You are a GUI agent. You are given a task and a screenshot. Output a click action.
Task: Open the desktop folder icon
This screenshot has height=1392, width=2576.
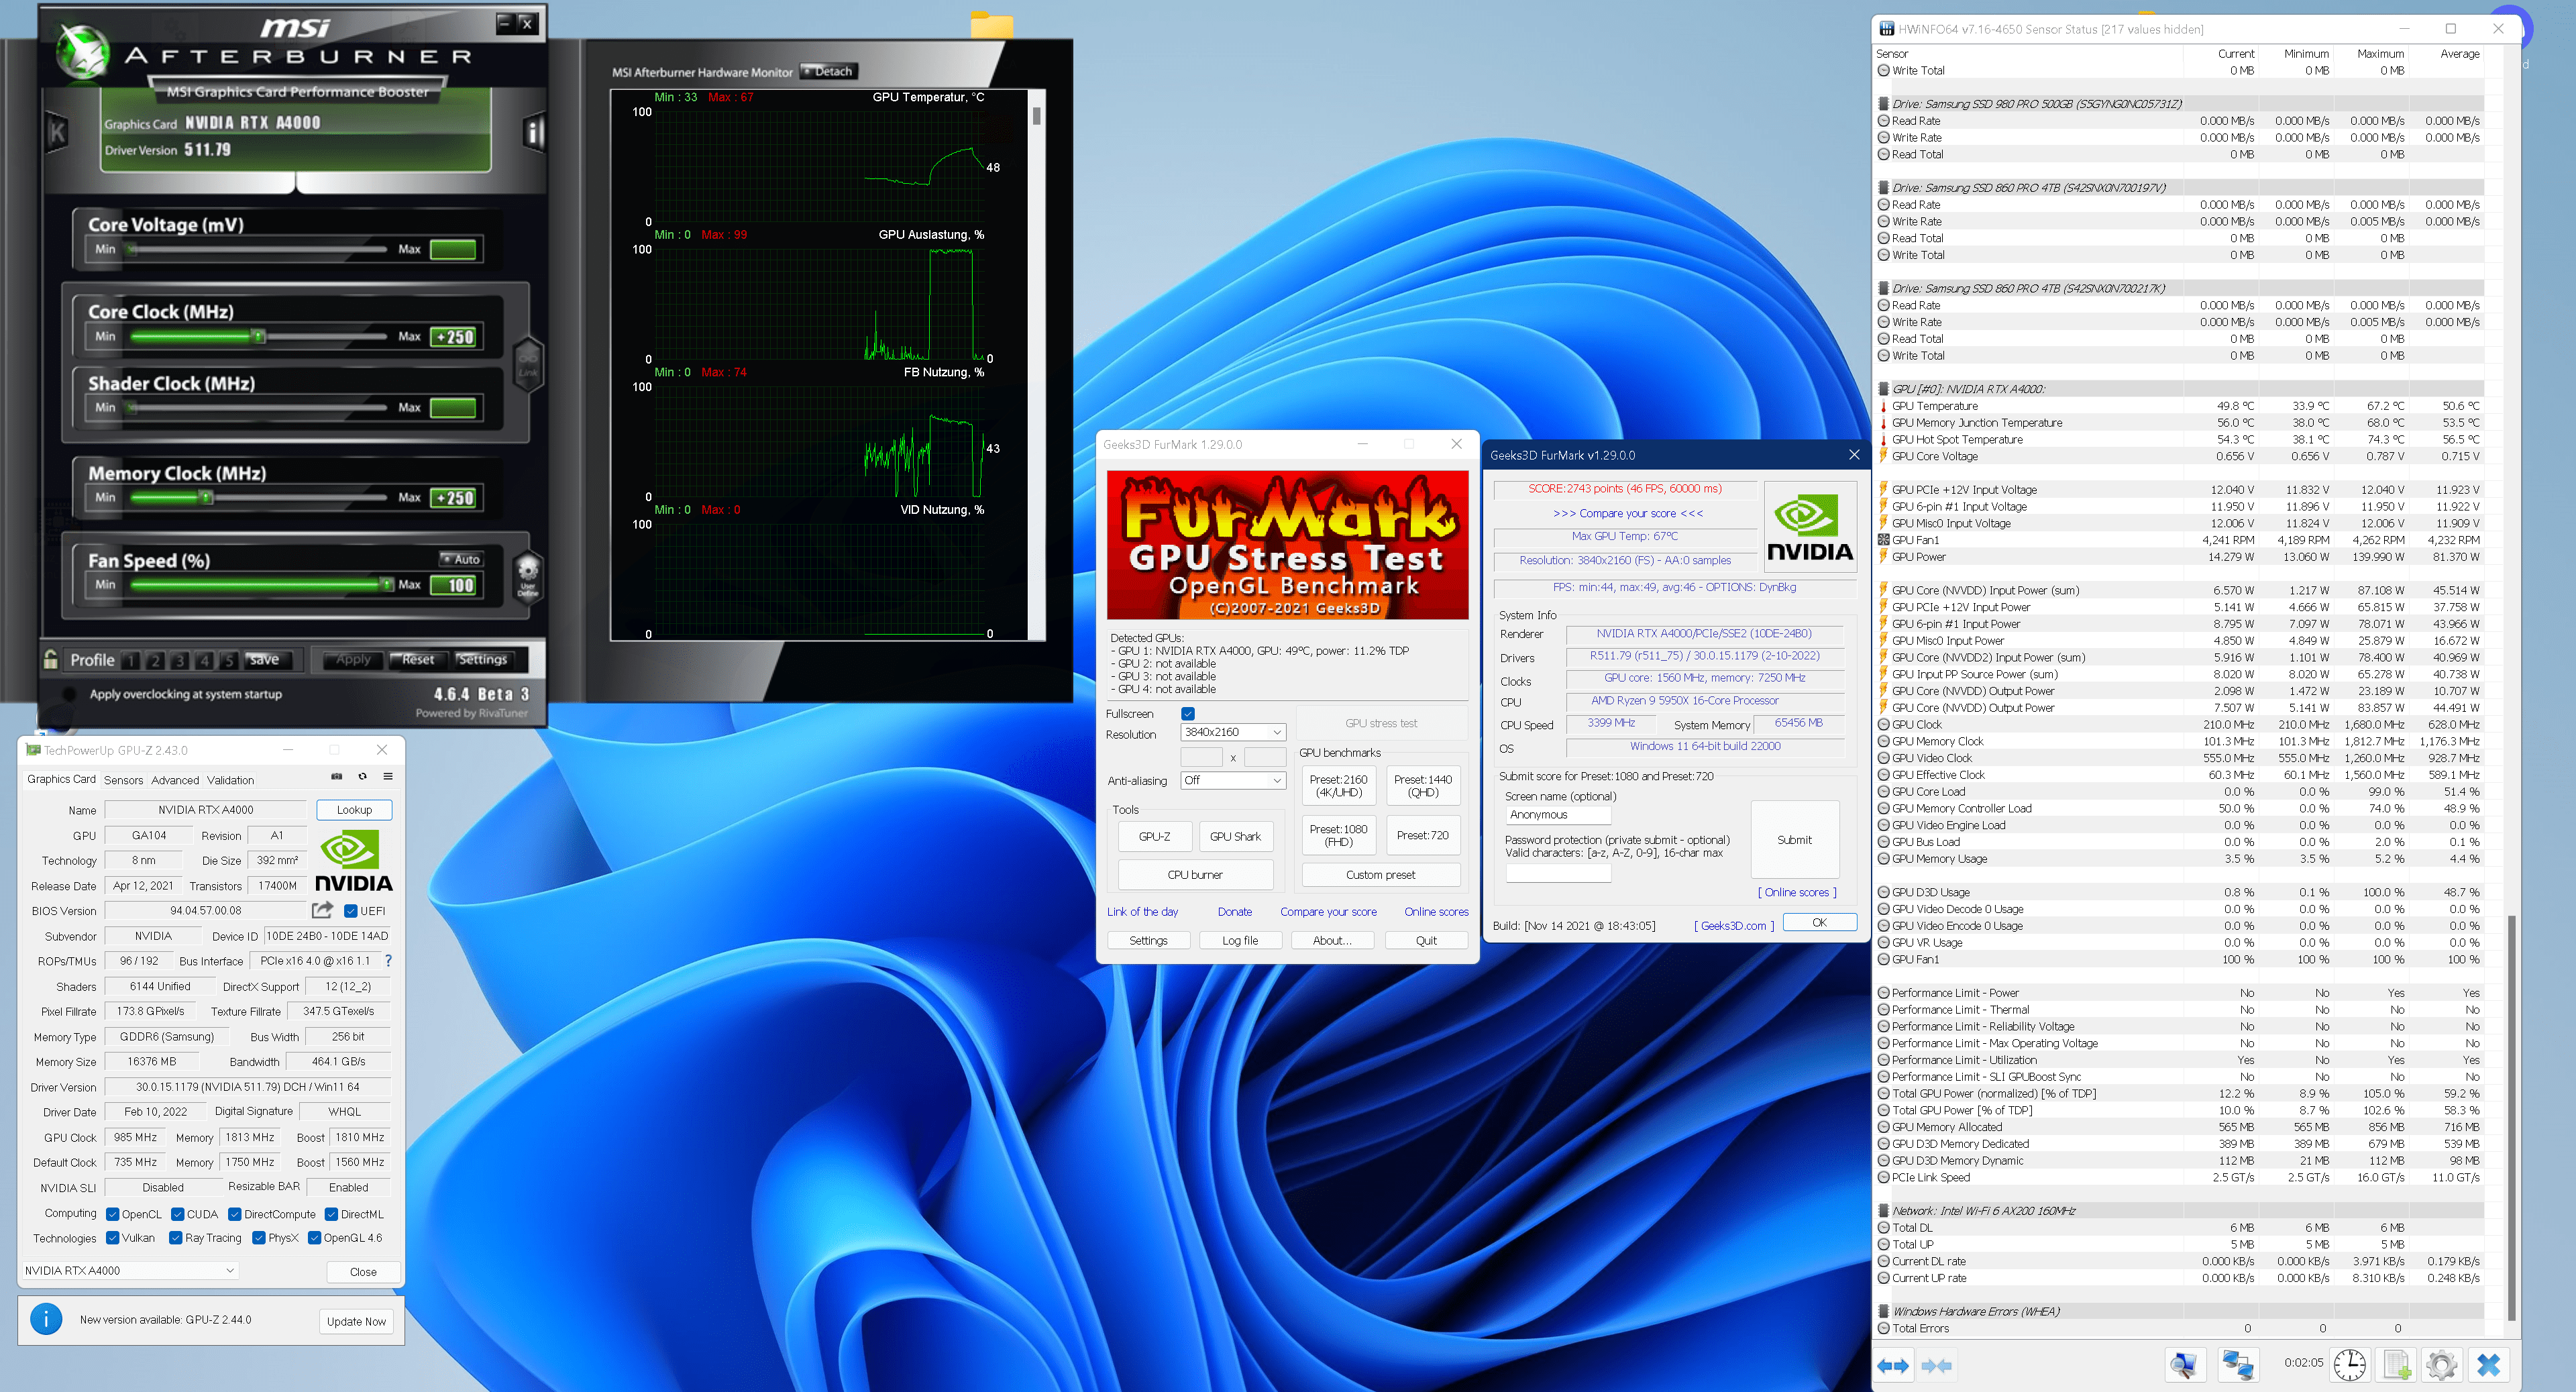click(991, 25)
